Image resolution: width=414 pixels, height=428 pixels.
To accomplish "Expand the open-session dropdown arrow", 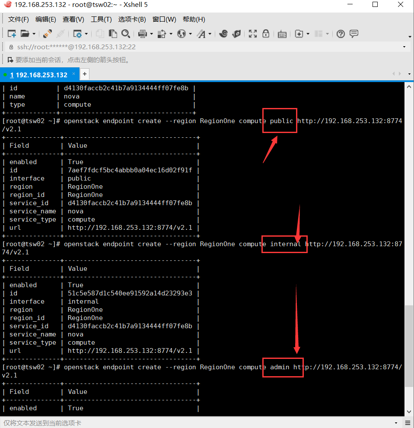I will pos(34,34).
